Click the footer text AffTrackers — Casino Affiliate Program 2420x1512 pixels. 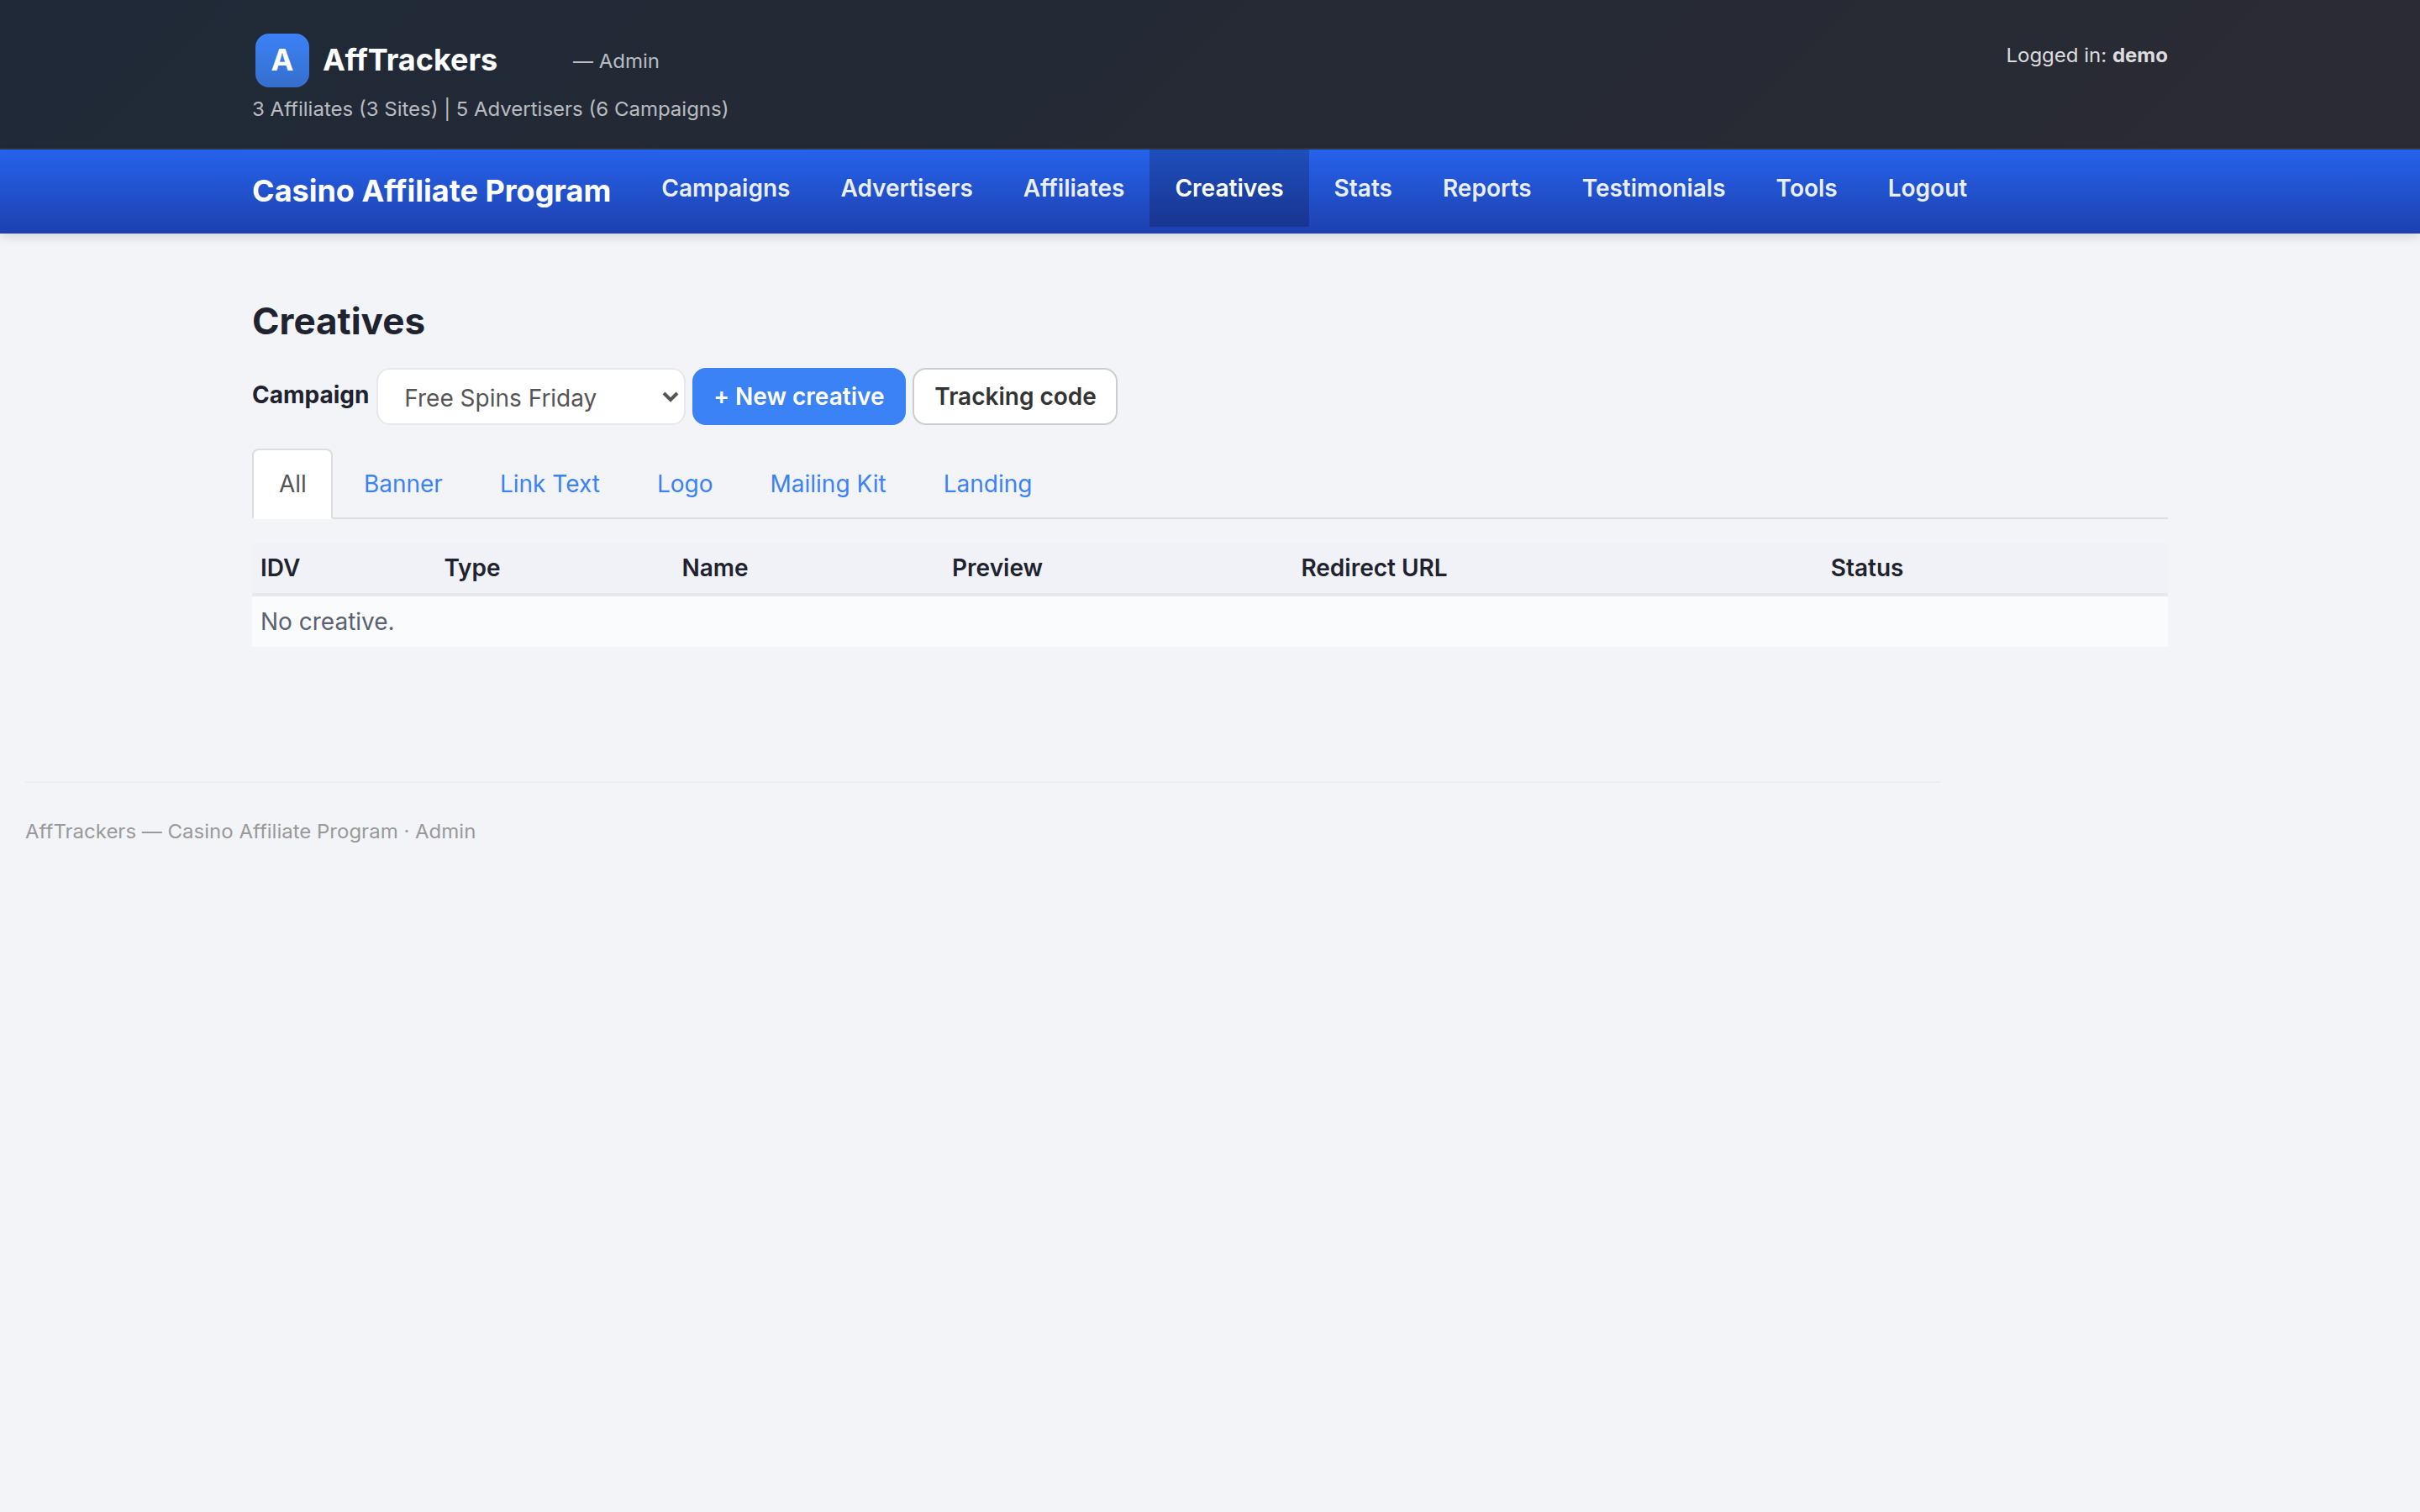[211, 832]
